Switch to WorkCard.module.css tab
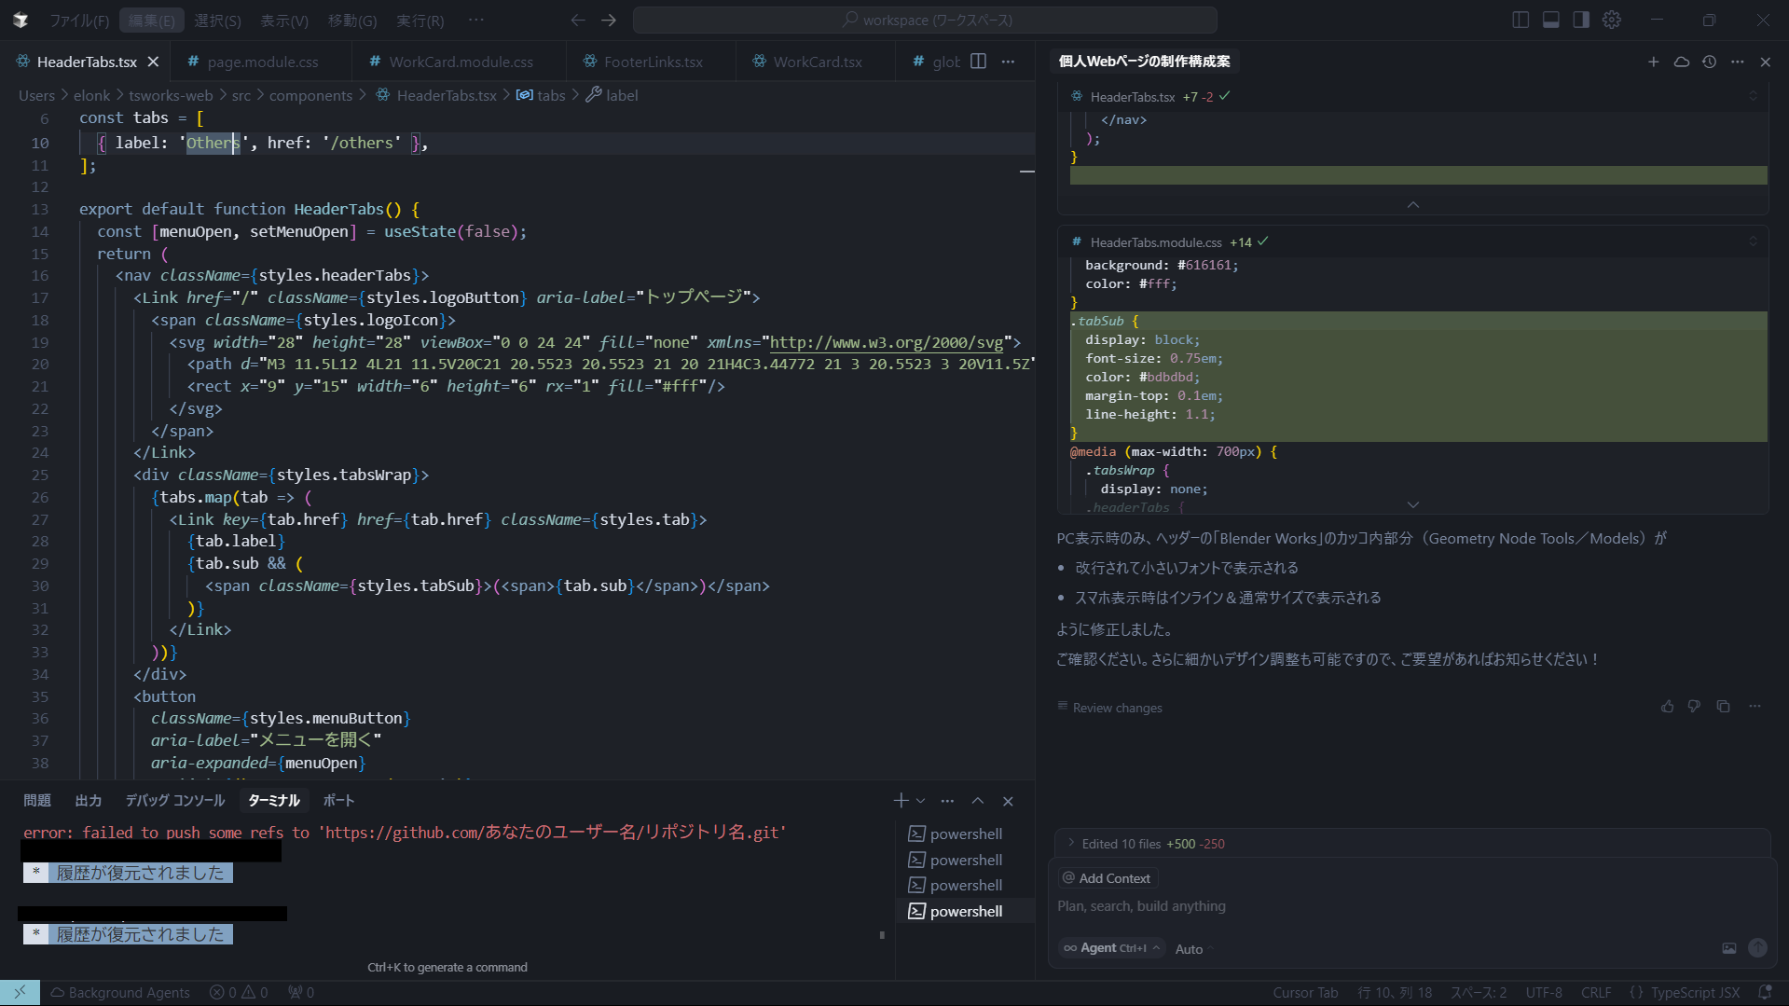 [461, 62]
